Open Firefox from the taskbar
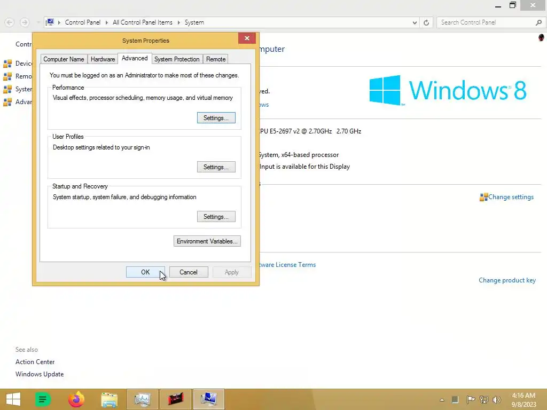This screenshot has width=547, height=410. coord(76,399)
